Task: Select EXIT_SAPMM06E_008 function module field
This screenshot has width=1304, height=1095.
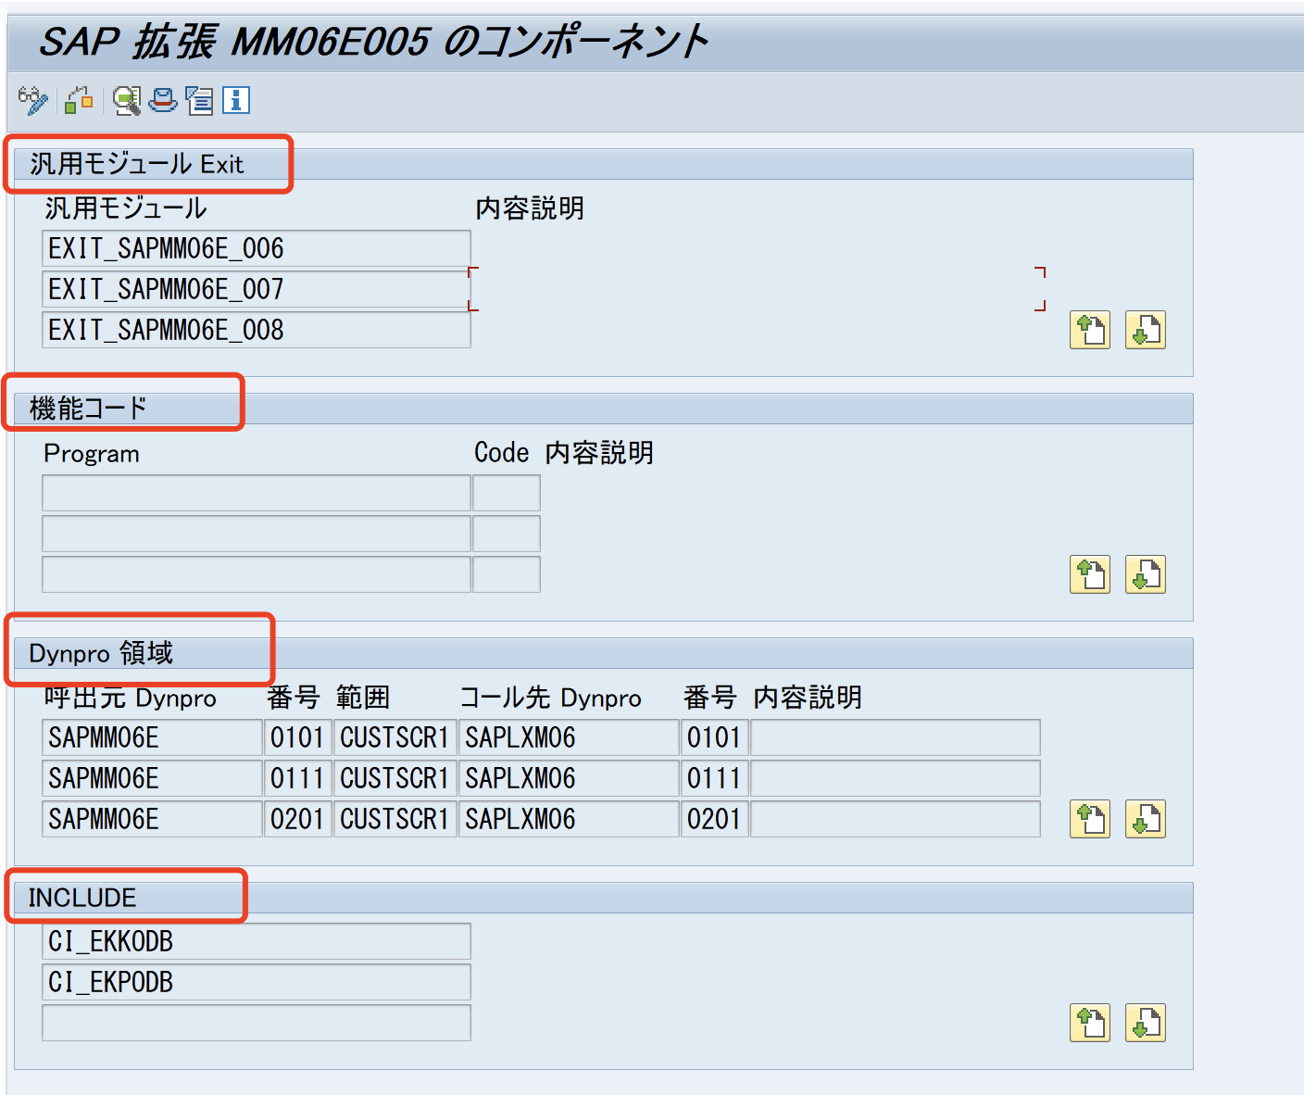Action: point(256,330)
